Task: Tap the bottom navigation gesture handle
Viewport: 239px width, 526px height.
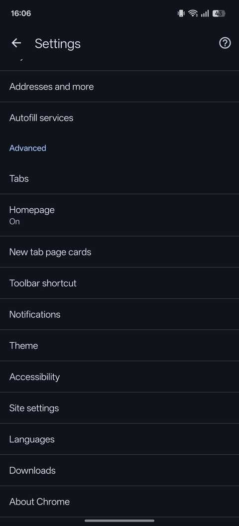Action: point(119,521)
